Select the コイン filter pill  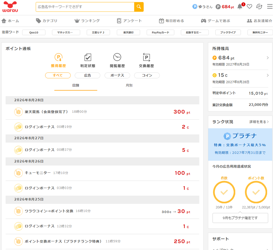coord(147,75)
